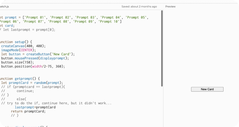Click the Preview panel header label
This screenshot has width=239, height=127.
click(x=170, y=6)
